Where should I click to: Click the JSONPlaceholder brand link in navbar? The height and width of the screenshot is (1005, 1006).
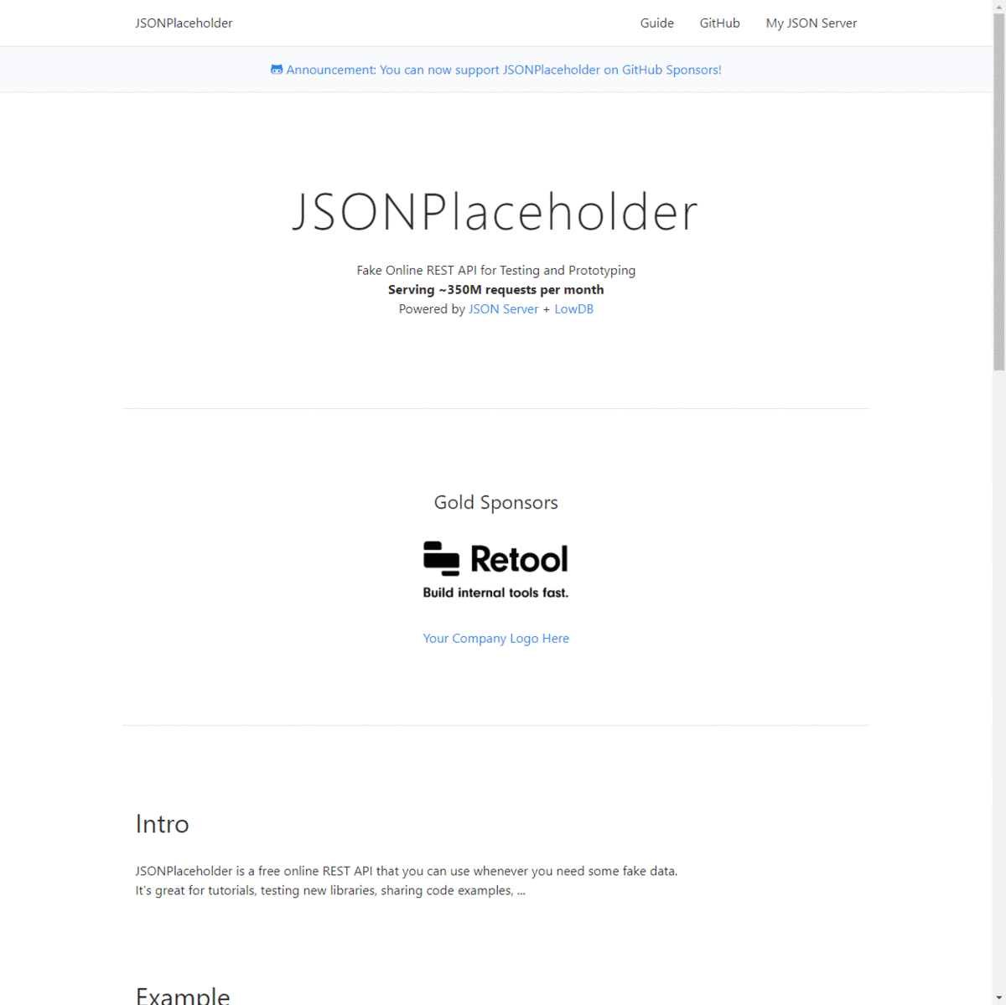click(184, 23)
